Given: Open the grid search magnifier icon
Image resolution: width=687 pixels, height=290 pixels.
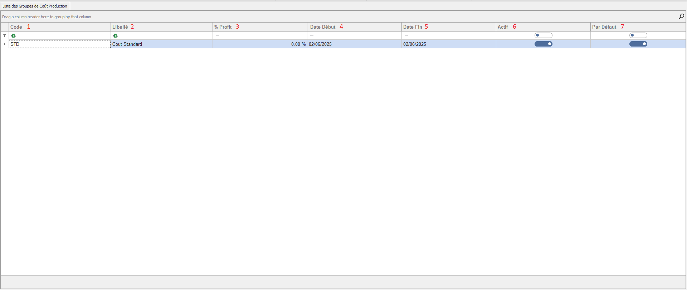Looking at the screenshot, I should coord(681,16).
